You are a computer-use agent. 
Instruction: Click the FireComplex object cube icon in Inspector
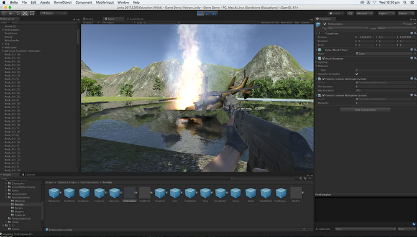pos(318,24)
